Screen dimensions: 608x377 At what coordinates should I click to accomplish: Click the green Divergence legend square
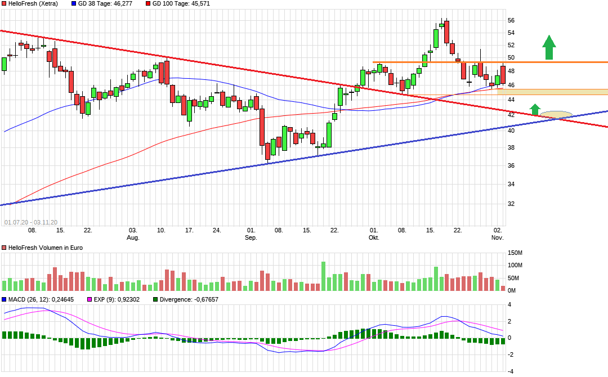click(x=155, y=299)
